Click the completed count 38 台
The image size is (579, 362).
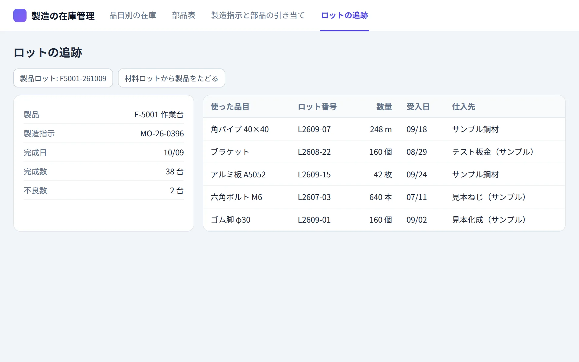(x=175, y=171)
